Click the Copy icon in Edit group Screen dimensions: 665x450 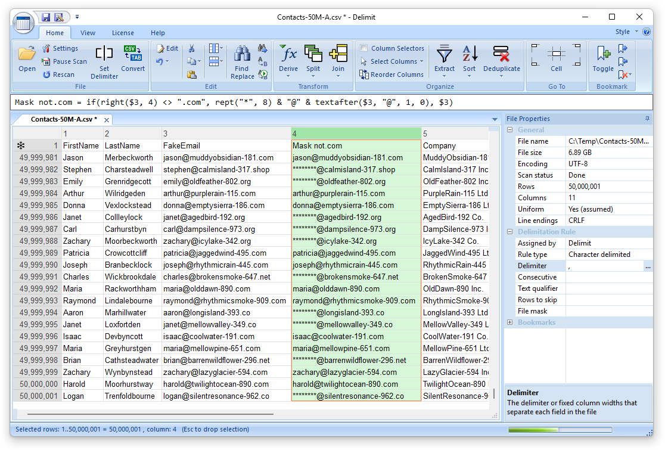(191, 61)
